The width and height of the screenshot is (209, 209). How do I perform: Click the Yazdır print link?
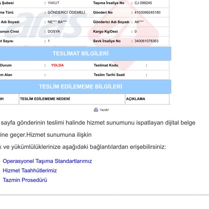(x=104, y=110)
